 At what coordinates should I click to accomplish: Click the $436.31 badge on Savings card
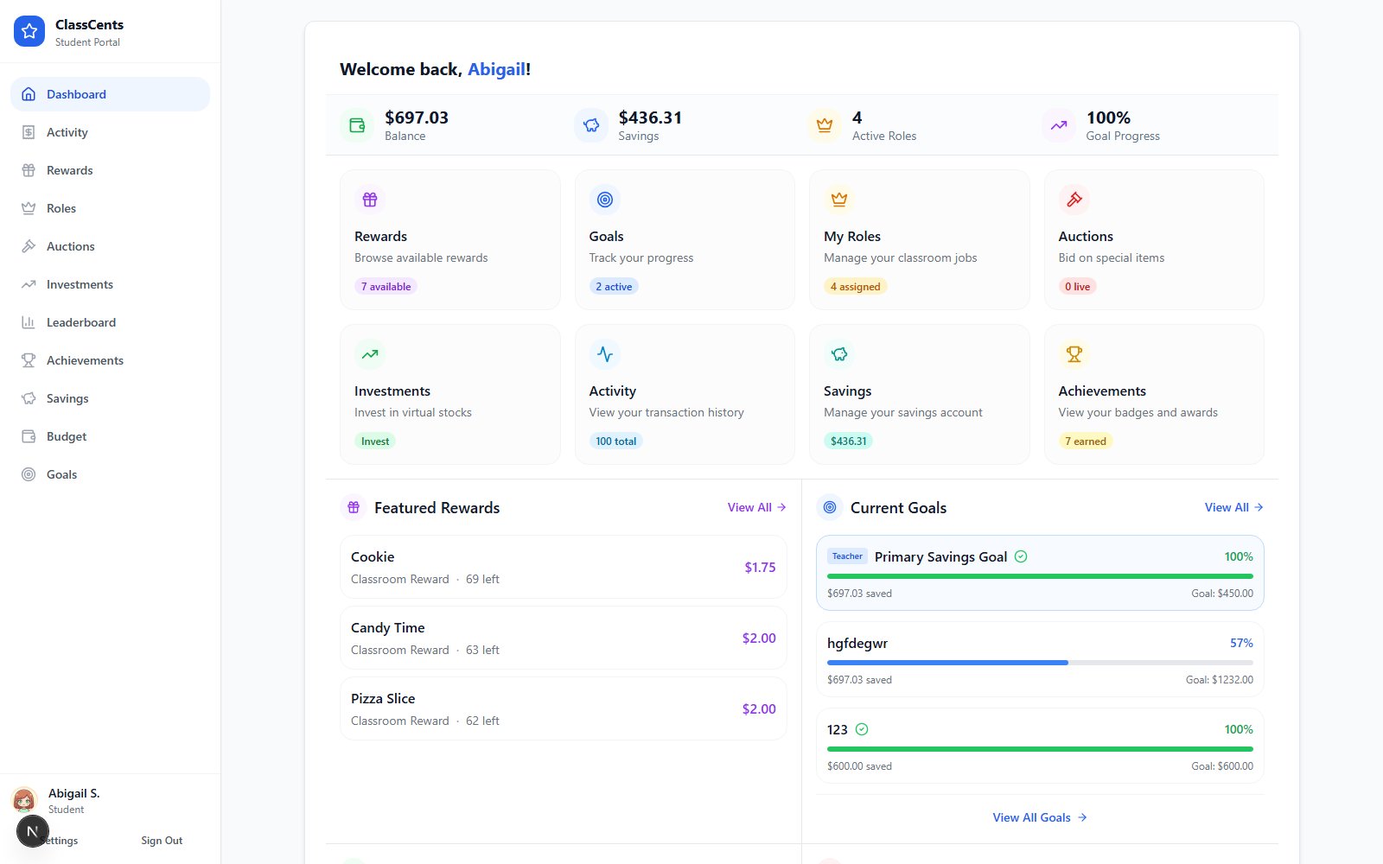pos(848,441)
